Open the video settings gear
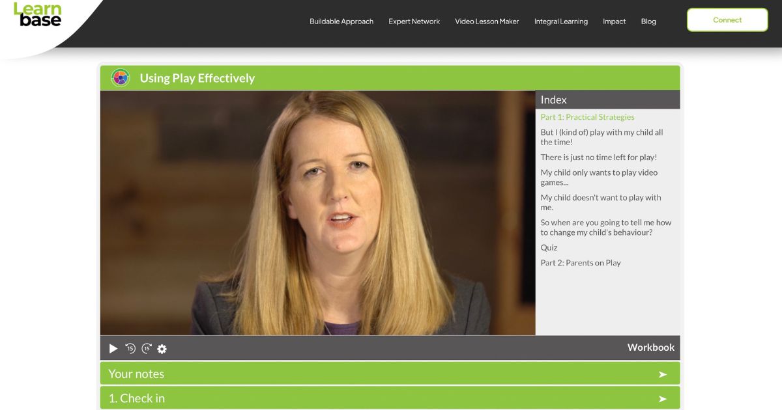 (x=162, y=349)
